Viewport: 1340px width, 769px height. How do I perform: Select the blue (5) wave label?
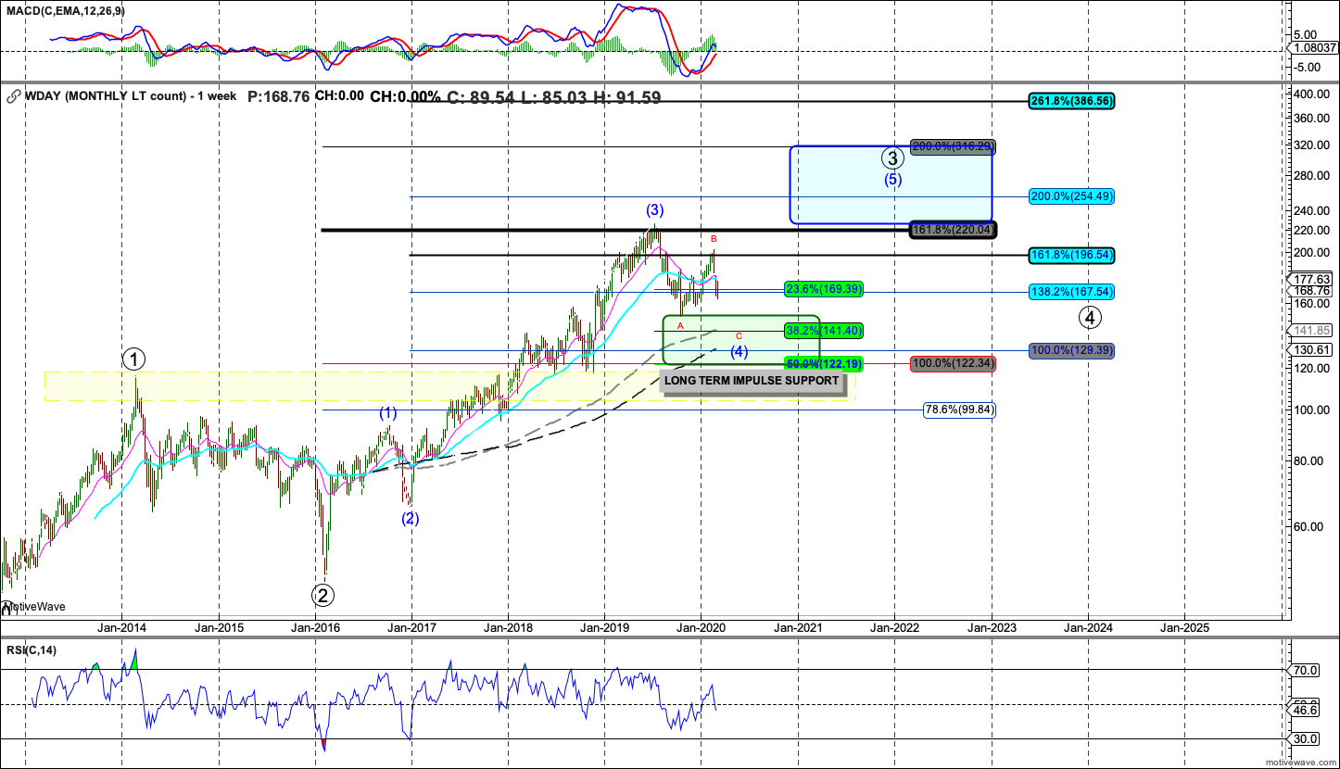(892, 180)
